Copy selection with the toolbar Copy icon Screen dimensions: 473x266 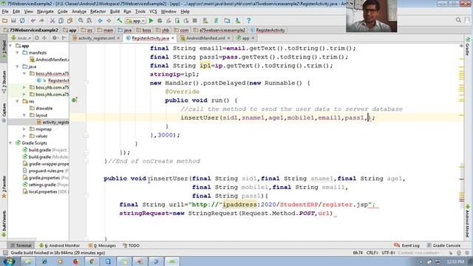pos(61,21)
